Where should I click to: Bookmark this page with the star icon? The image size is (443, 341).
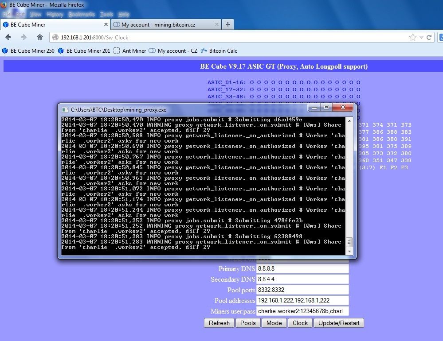click(413, 38)
